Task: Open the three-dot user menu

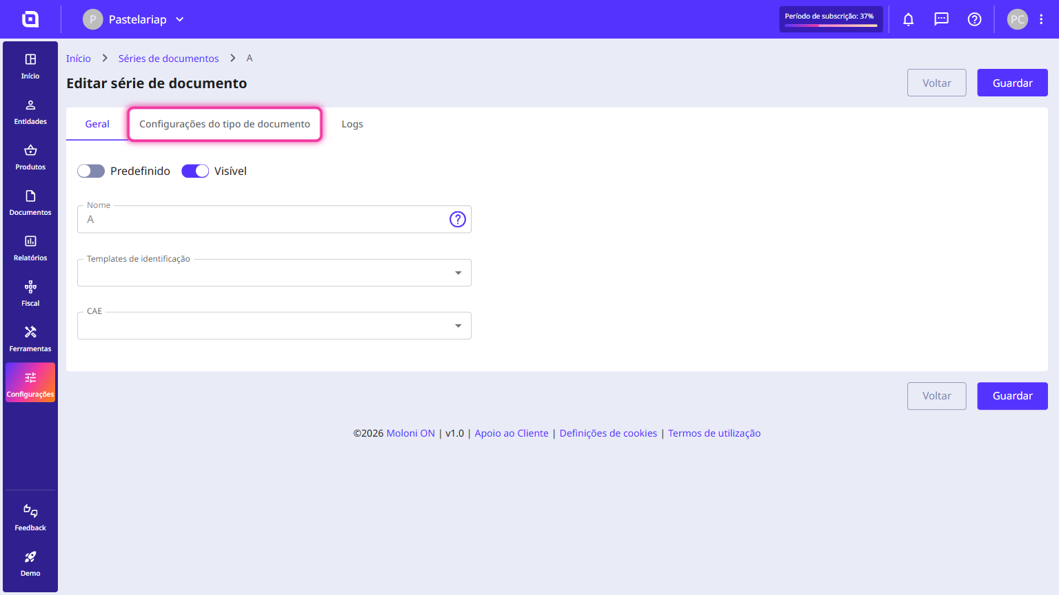Action: coord(1041,19)
